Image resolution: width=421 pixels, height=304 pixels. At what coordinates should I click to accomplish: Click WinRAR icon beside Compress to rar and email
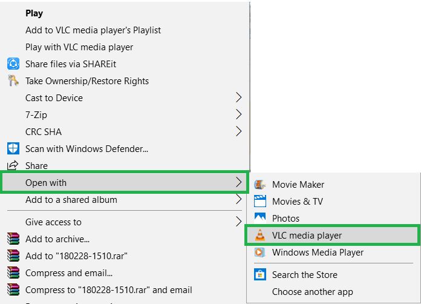(13, 289)
